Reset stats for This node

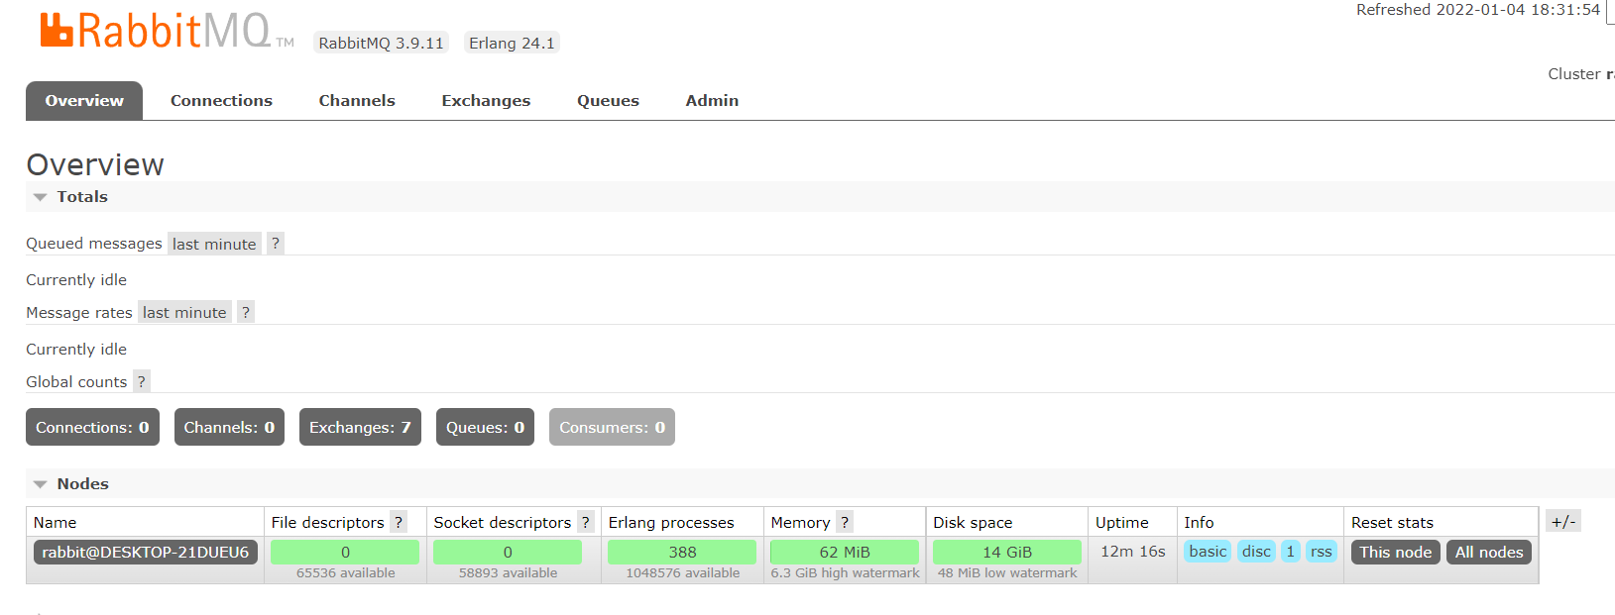click(x=1395, y=553)
